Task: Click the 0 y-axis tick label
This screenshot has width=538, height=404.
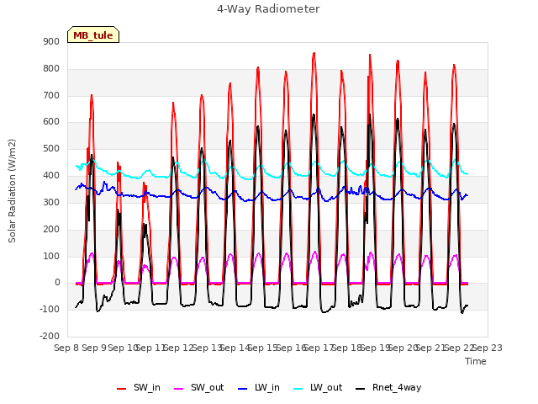Action: [x=57, y=283]
